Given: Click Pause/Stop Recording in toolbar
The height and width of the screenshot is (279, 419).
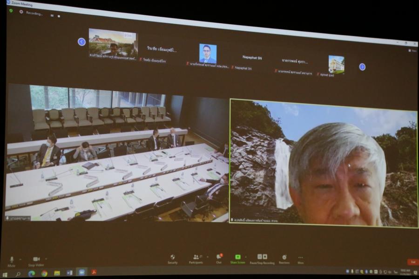Looking at the screenshot, I should point(262,257).
